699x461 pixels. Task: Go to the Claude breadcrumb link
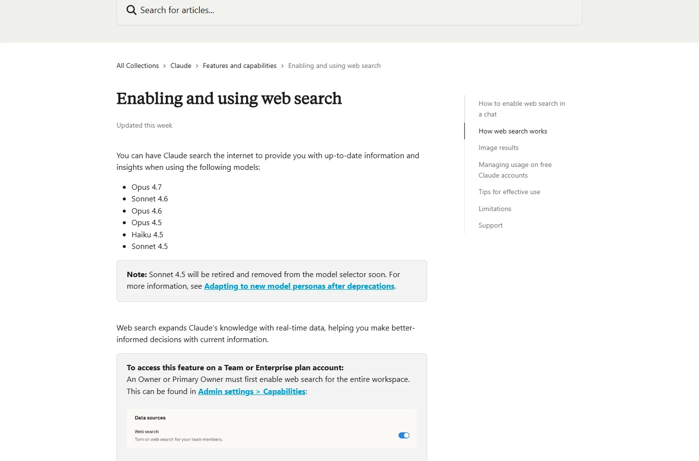(x=181, y=66)
